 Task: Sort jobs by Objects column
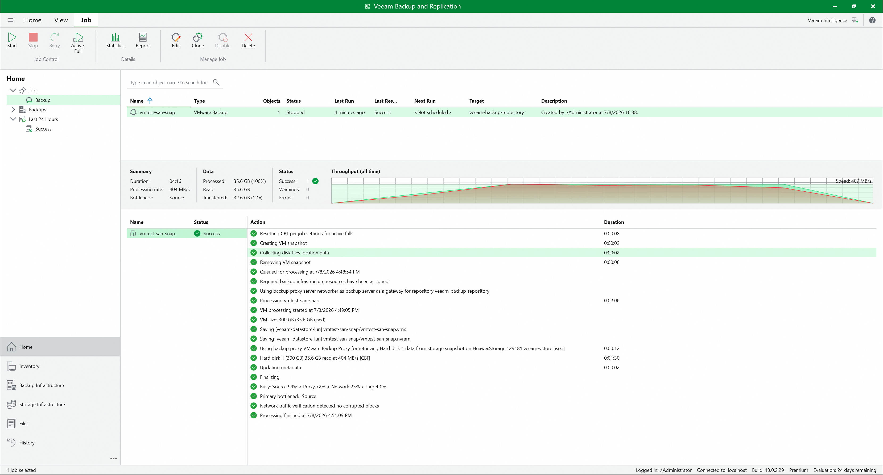271,101
